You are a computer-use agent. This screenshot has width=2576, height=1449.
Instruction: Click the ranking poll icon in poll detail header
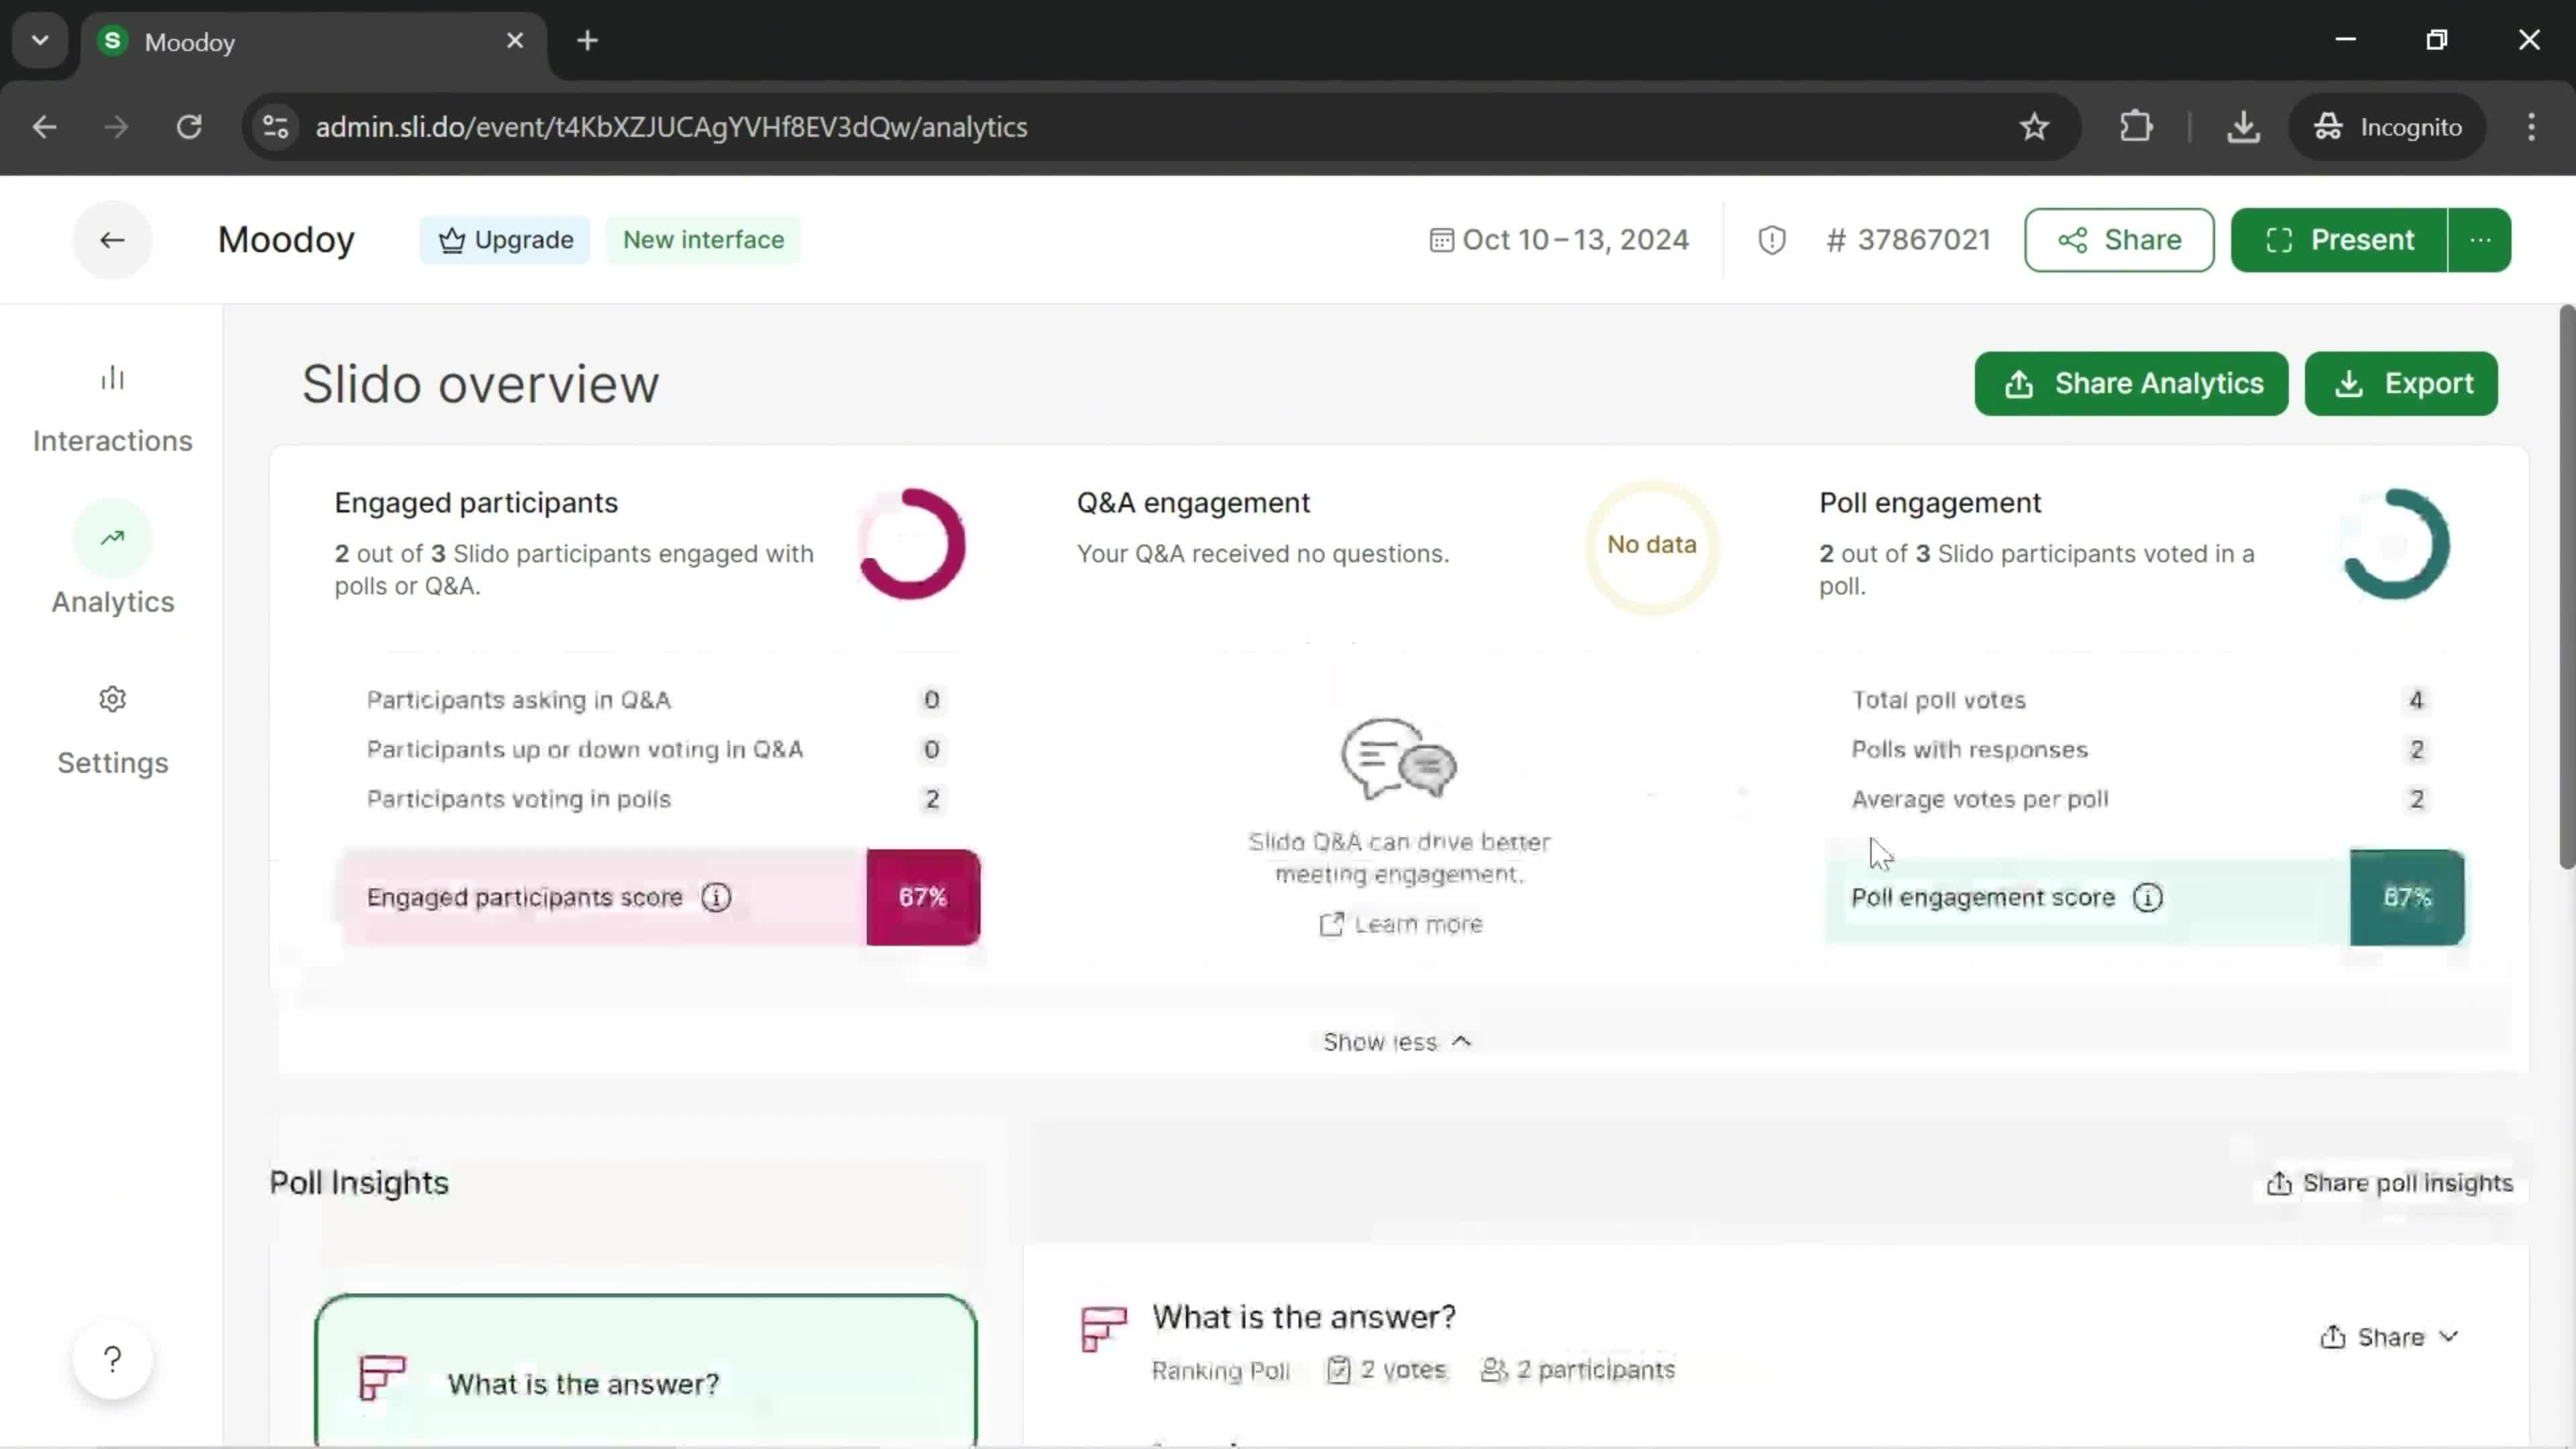pyautogui.click(x=1104, y=1329)
